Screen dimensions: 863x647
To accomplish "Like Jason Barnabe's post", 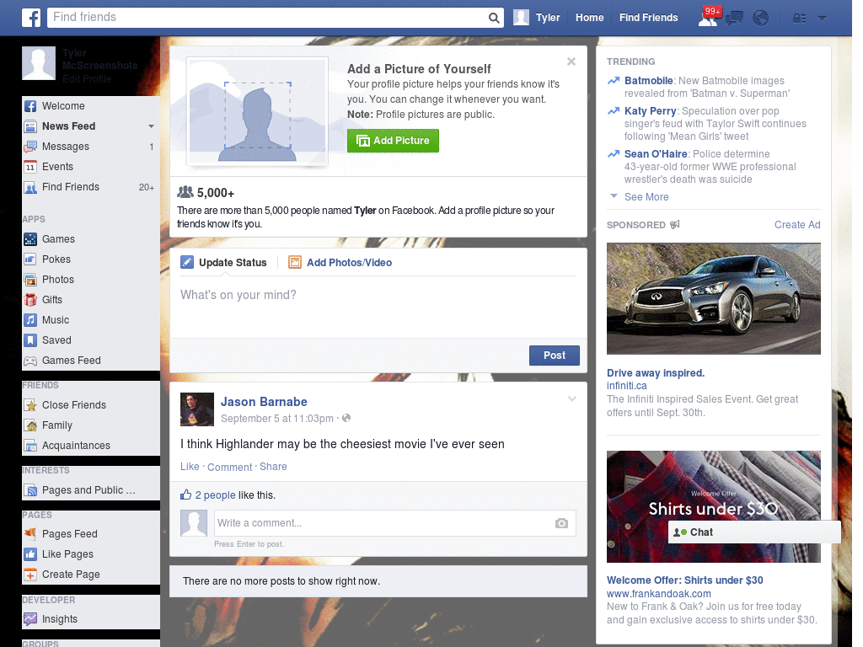I will [x=190, y=467].
